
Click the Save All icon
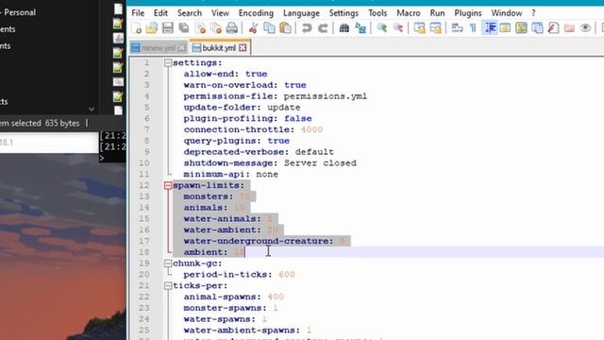(184, 27)
